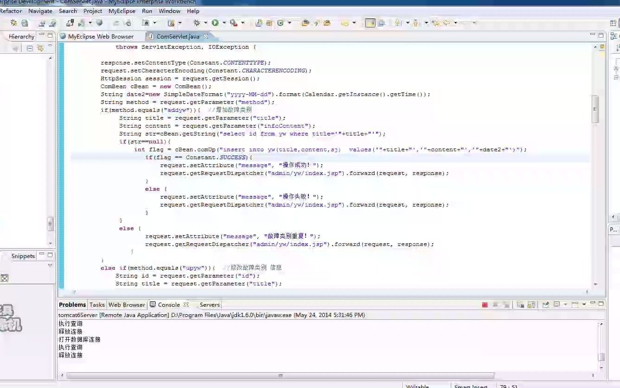Open the Run launch dropdown arrow
The width and height of the screenshot is (620, 388).
(x=224, y=23)
